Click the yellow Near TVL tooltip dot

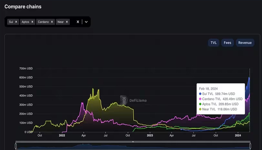(200, 109)
